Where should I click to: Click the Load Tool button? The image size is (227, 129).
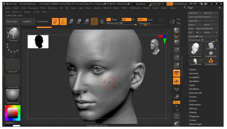point(195,13)
